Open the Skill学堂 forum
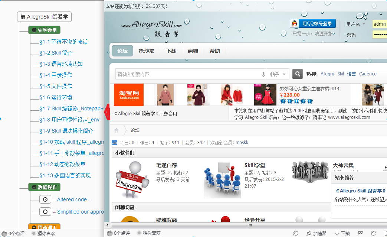Viewport: 387px width, 237px height. click(x=255, y=165)
